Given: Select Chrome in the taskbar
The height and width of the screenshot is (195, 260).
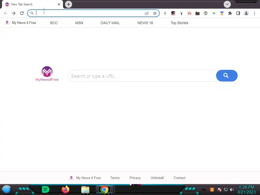Looking at the screenshot, I should pyautogui.click(x=104, y=189).
